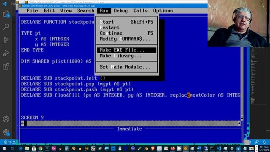
Task: Open command prompt taskbar icon
Action: [212, 149]
